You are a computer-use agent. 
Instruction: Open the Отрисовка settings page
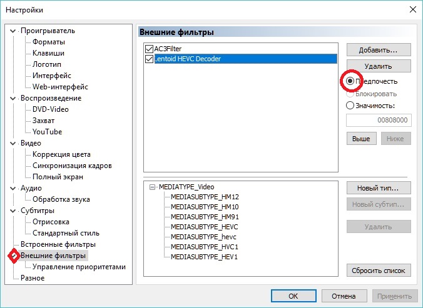51,222
